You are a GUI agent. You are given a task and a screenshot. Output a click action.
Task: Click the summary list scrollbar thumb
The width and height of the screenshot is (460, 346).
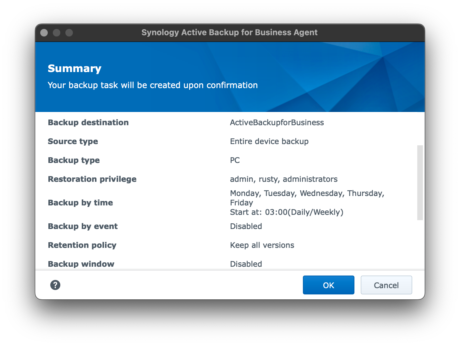coord(420,182)
